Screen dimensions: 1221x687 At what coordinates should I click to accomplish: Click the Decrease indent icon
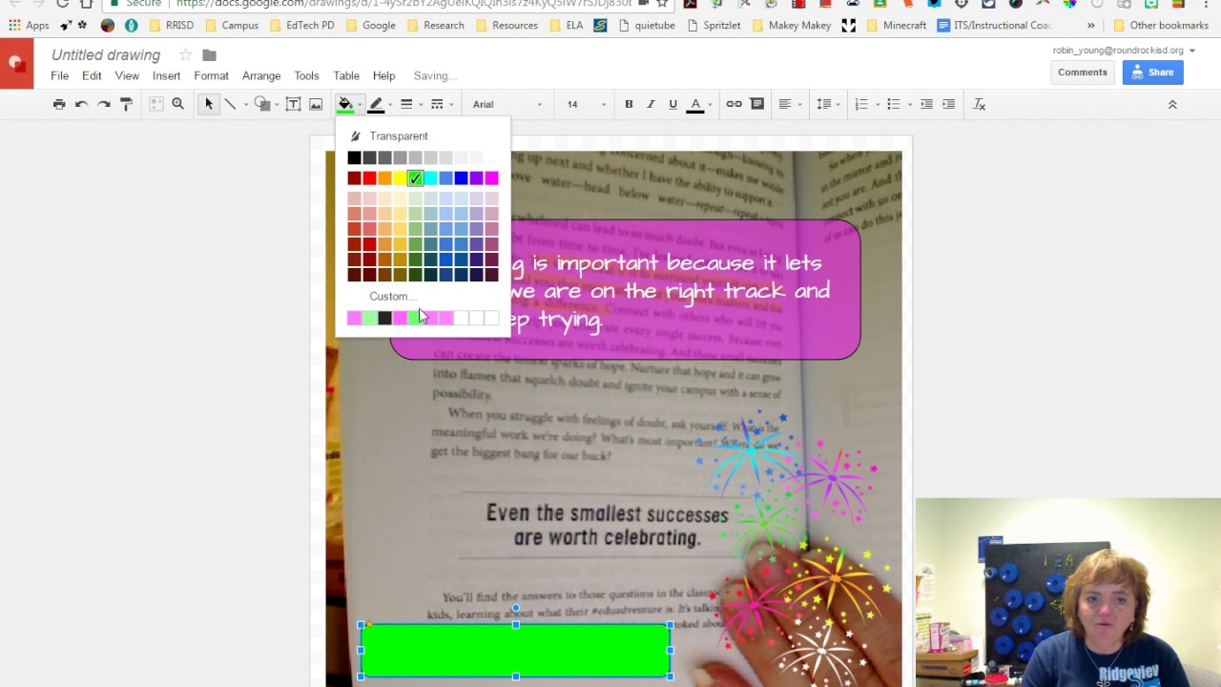click(x=926, y=104)
